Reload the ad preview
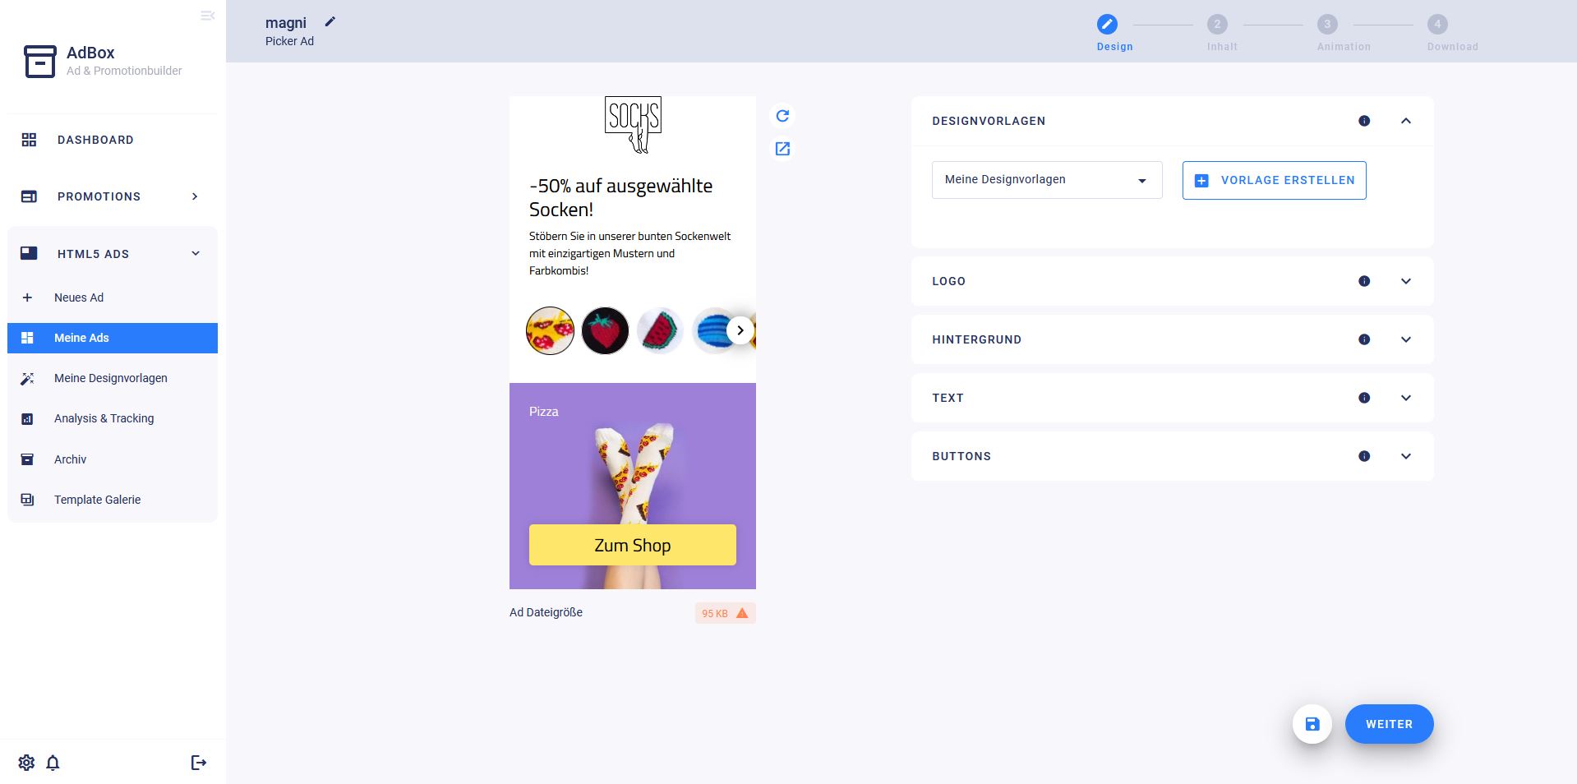This screenshot has height=784, width=1577. [782, 116]
